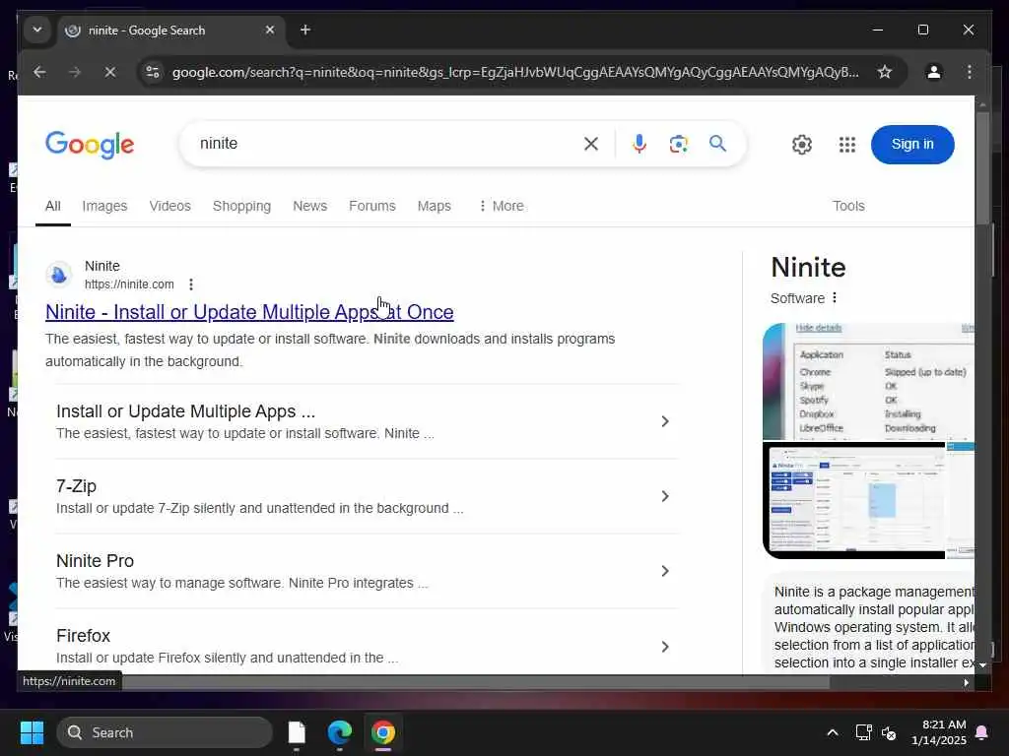This screenshot has width=1009, height=756.
Task: Bookmark this page with the star
Action: pos(885,72)
